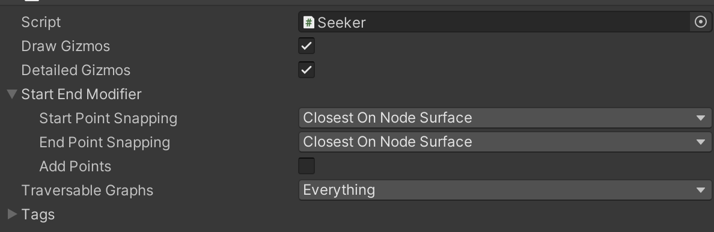
Task: Enable the Add Points checkbox
Action: (x=307, y=166)
